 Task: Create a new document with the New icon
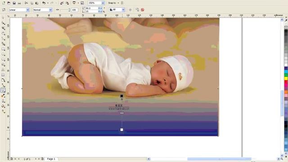coord(4,3)
